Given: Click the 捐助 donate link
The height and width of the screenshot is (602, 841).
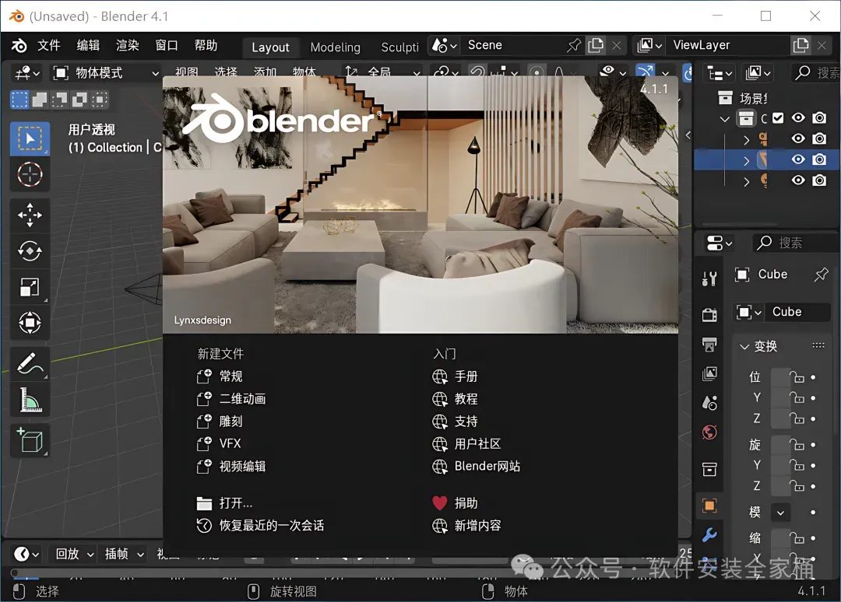Looking at the screenshot, I should (x=455, y=503).
